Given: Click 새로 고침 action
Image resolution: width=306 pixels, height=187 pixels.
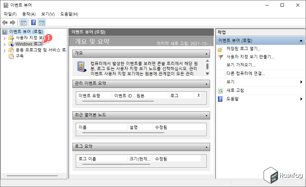Looking at the screenshot, I should [x=235, y=90].
